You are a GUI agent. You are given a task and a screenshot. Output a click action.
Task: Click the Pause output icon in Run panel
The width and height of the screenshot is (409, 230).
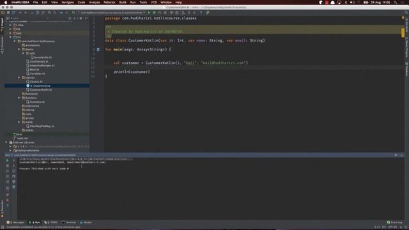7,171
